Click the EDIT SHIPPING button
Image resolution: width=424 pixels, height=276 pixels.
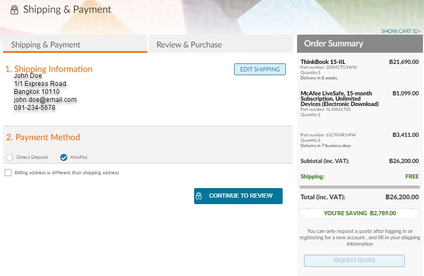point(260,69)
